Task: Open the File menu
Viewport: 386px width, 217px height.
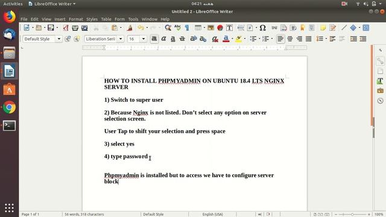Action: coord(24,19)
